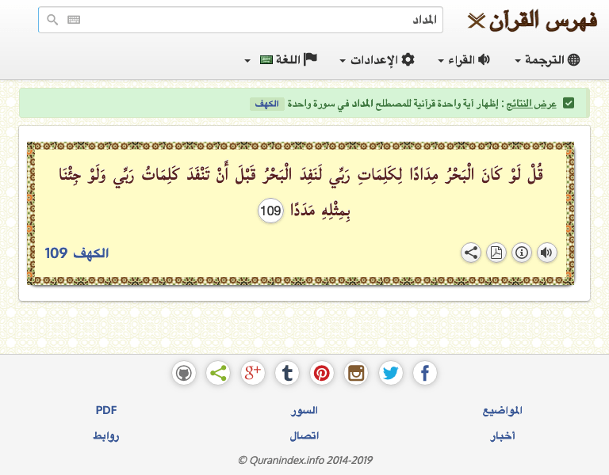Open the Instagram icon in the footer

point(356,373)
